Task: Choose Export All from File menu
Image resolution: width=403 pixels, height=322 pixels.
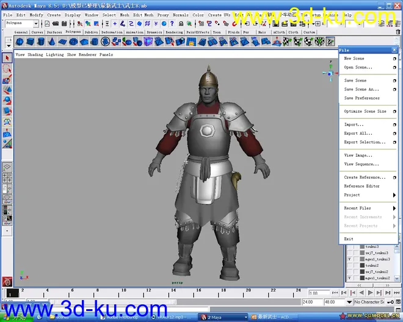Action: tap(358, 133)
